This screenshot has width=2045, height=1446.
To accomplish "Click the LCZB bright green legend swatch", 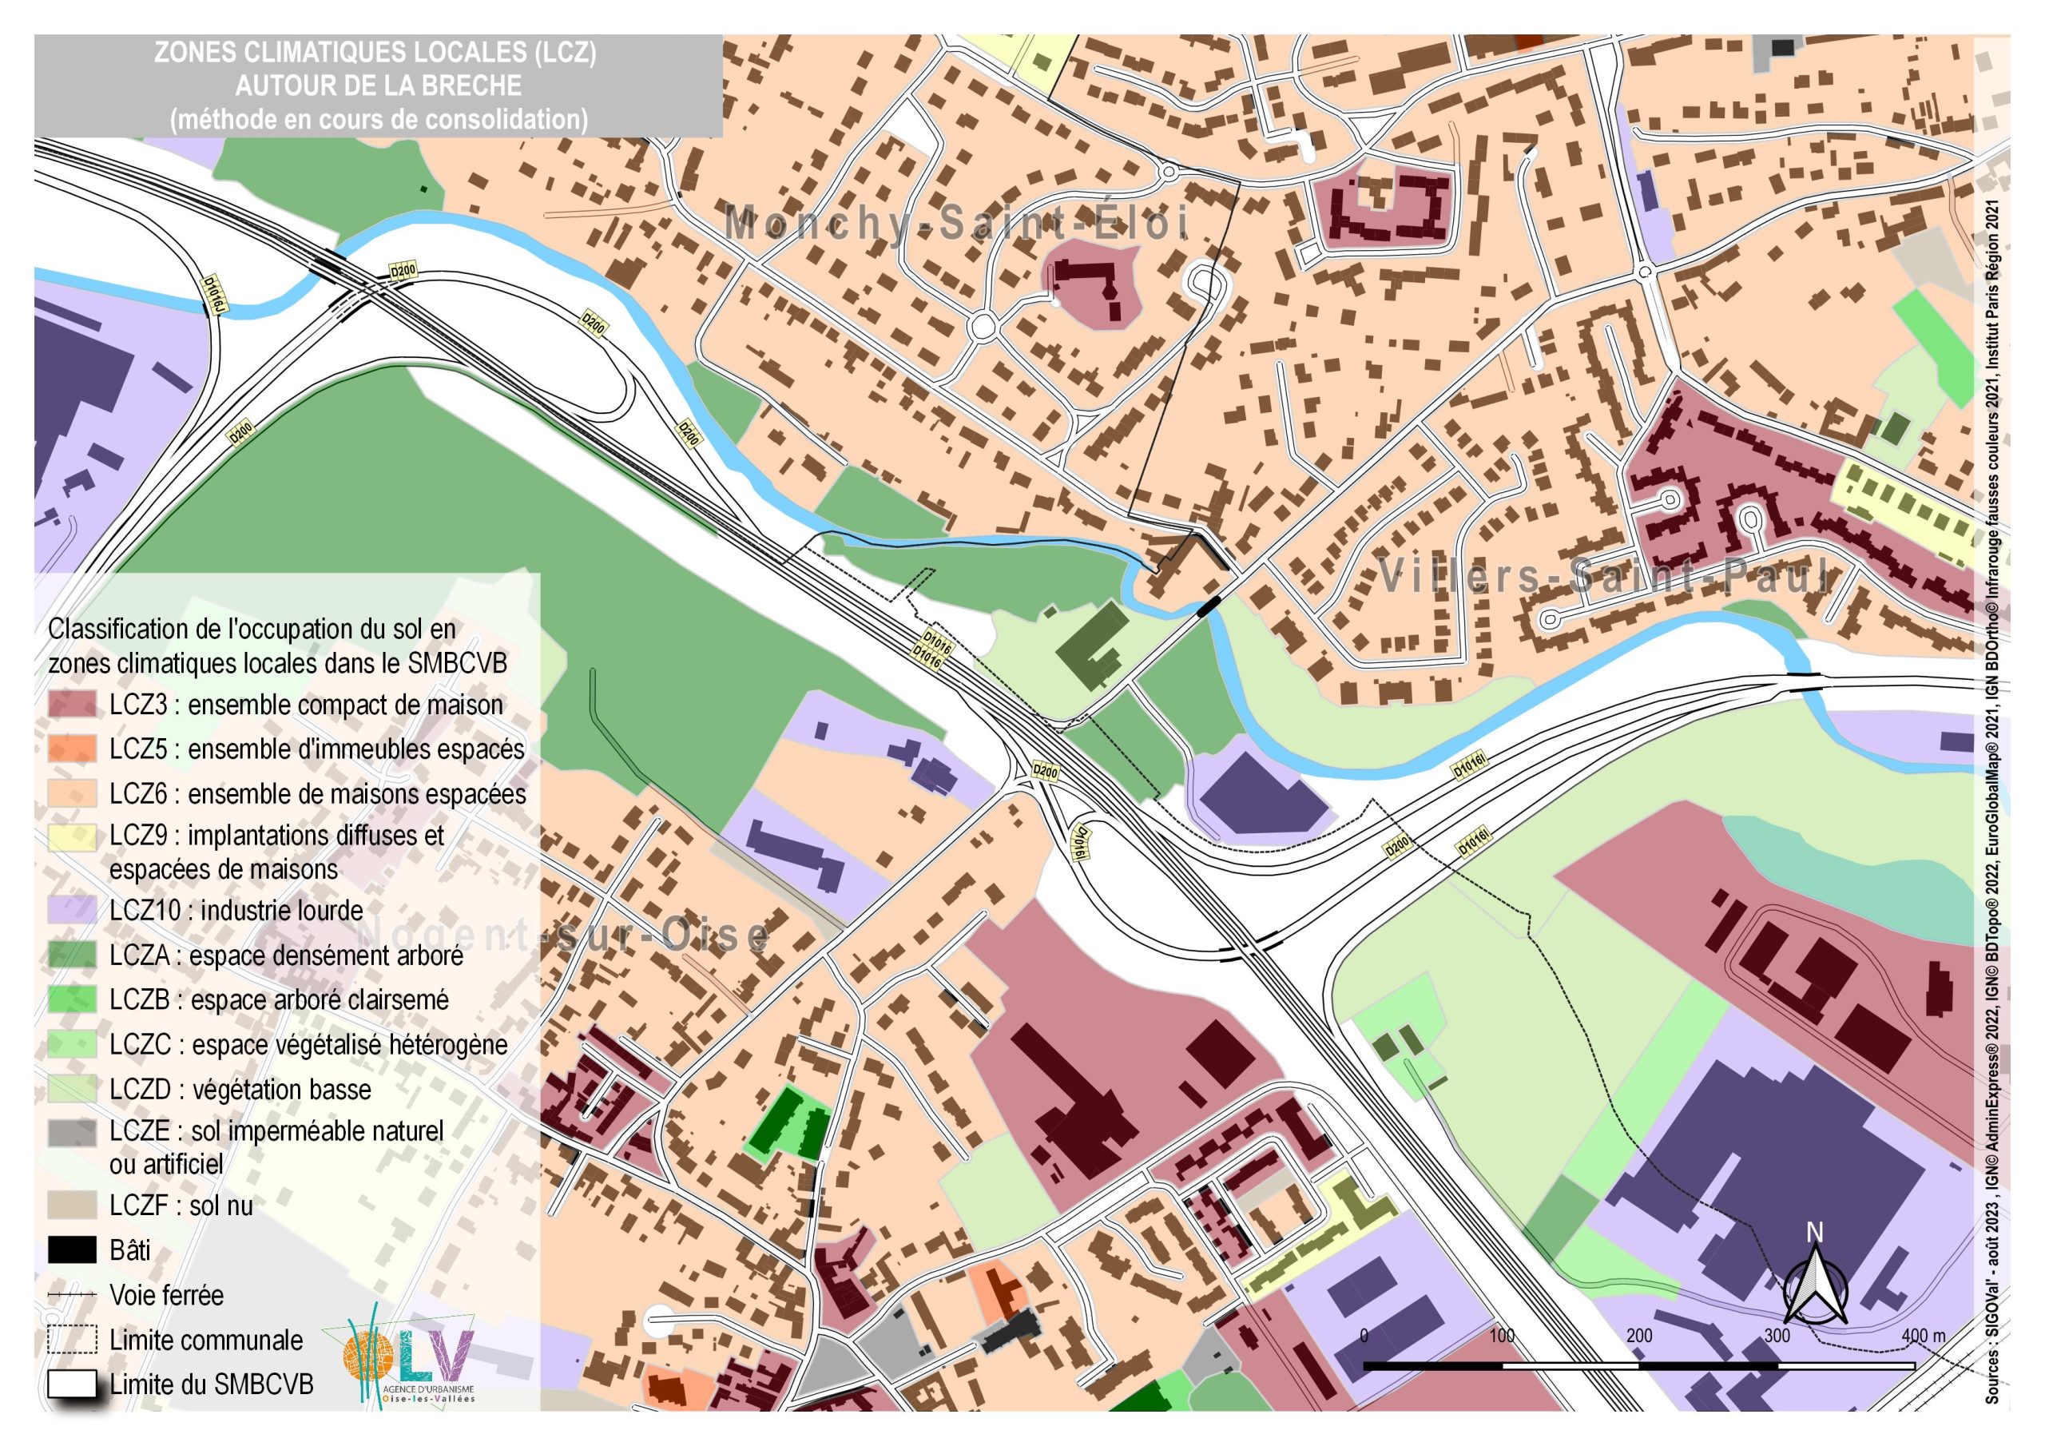I will [x=72, y=999].
